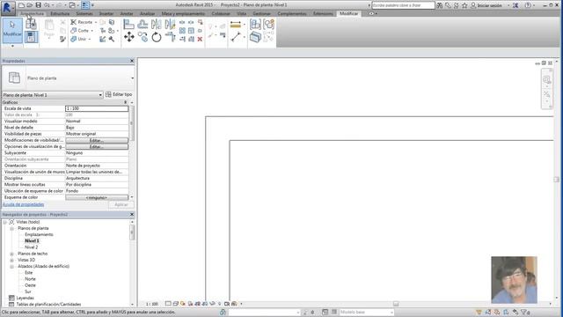Open the Ayuda de propiedades link
Screen dimensions: 563x317
[24, 204]
